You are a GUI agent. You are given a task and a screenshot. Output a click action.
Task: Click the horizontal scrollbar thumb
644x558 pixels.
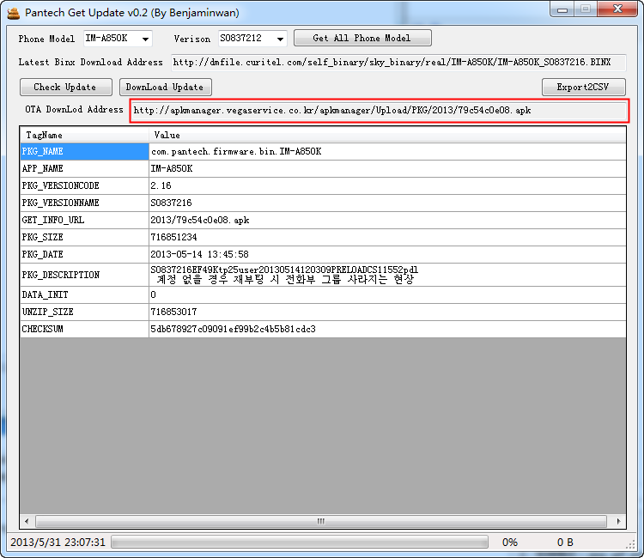tap(321, 521)
